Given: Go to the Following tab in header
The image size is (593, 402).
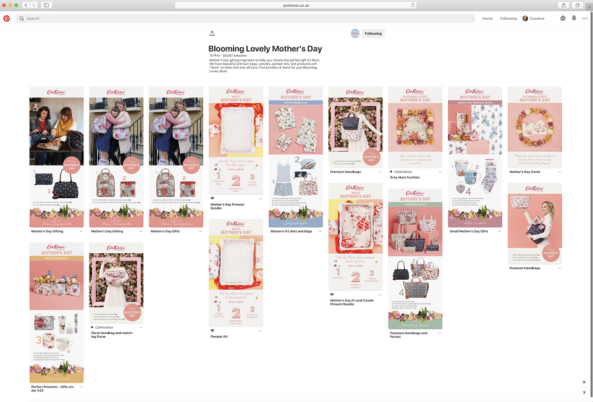Looking at the screenshot, I should click(508, 18).
